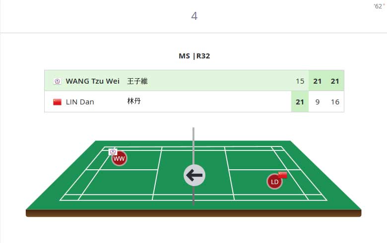Select WANG's third game score 21
Viewport: 387px width, 243px height.
pyautogui.click(x=335, y=81)
